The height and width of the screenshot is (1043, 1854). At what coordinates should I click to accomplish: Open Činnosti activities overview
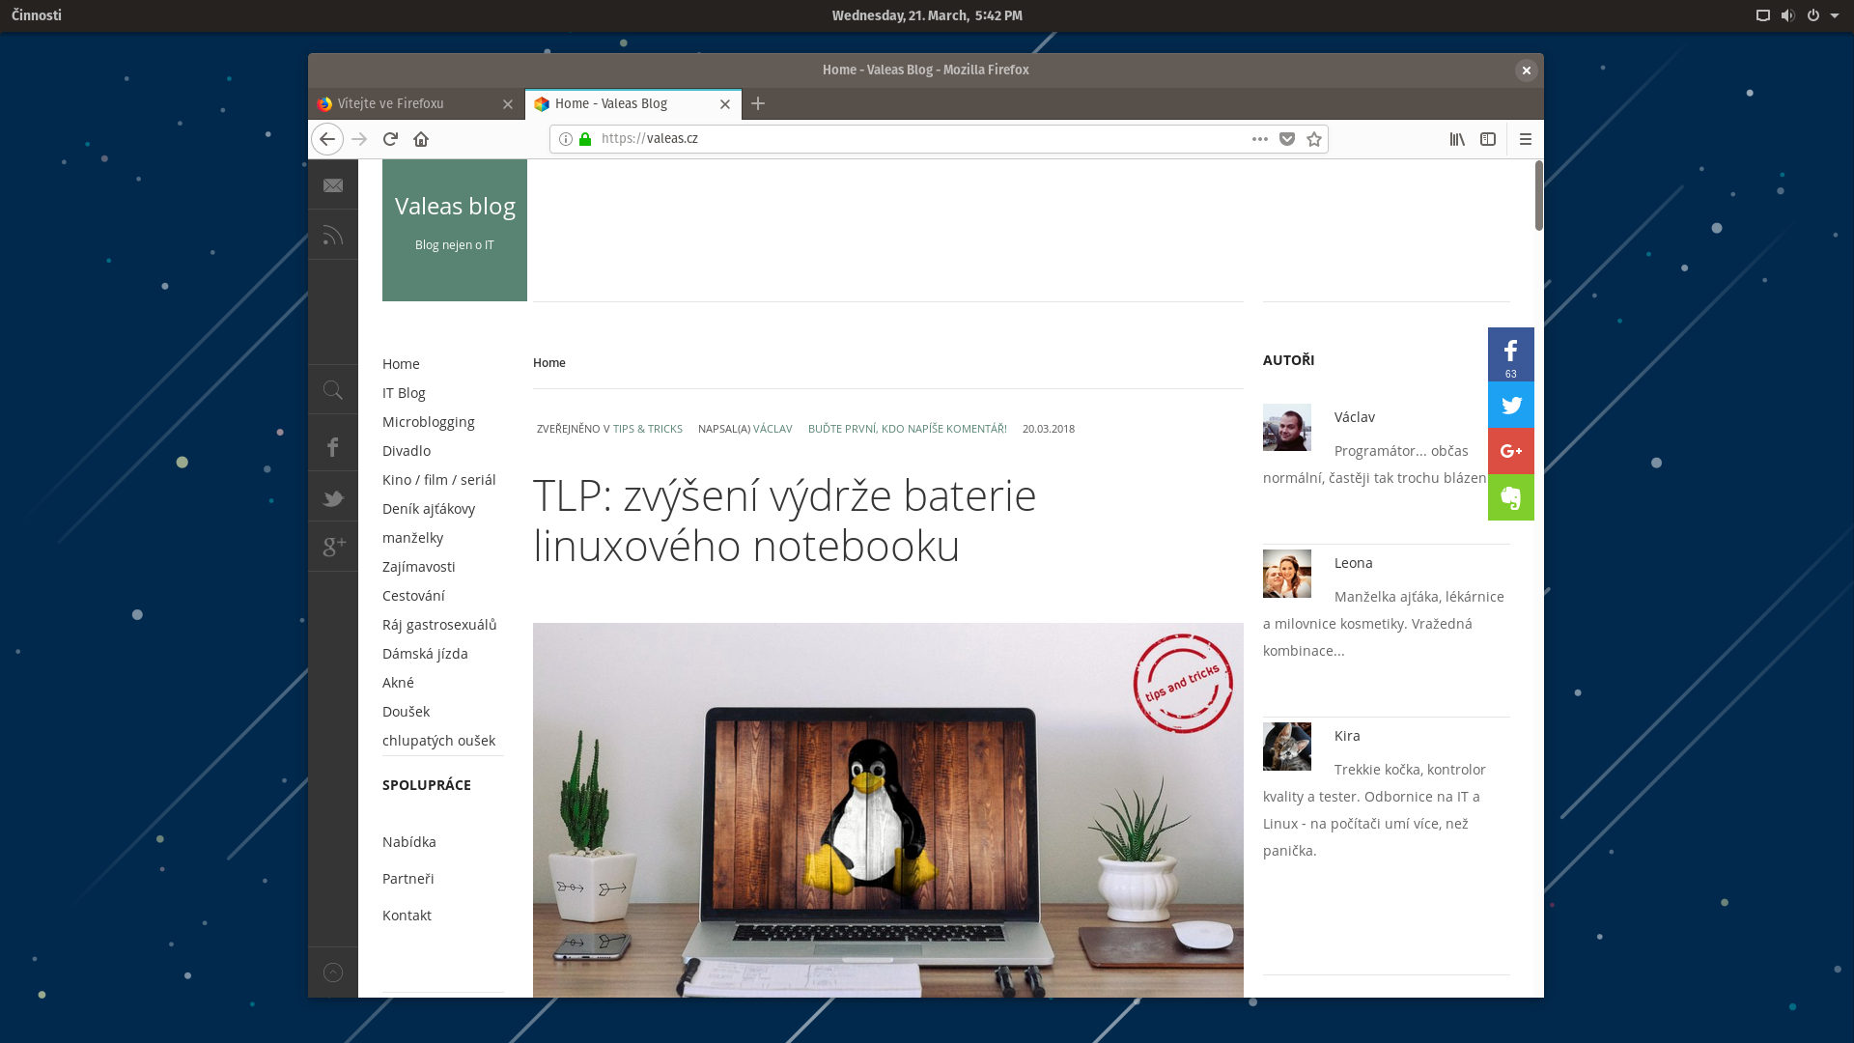point(37,15)
